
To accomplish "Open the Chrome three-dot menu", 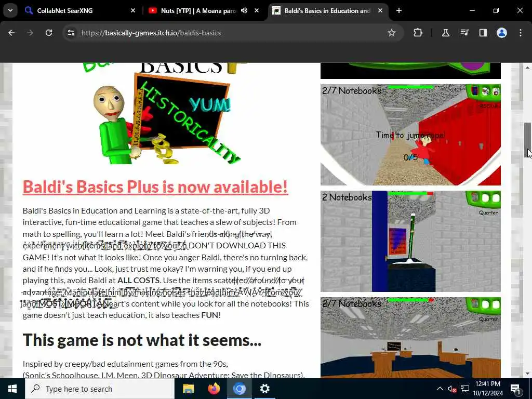I will point(521,33).
